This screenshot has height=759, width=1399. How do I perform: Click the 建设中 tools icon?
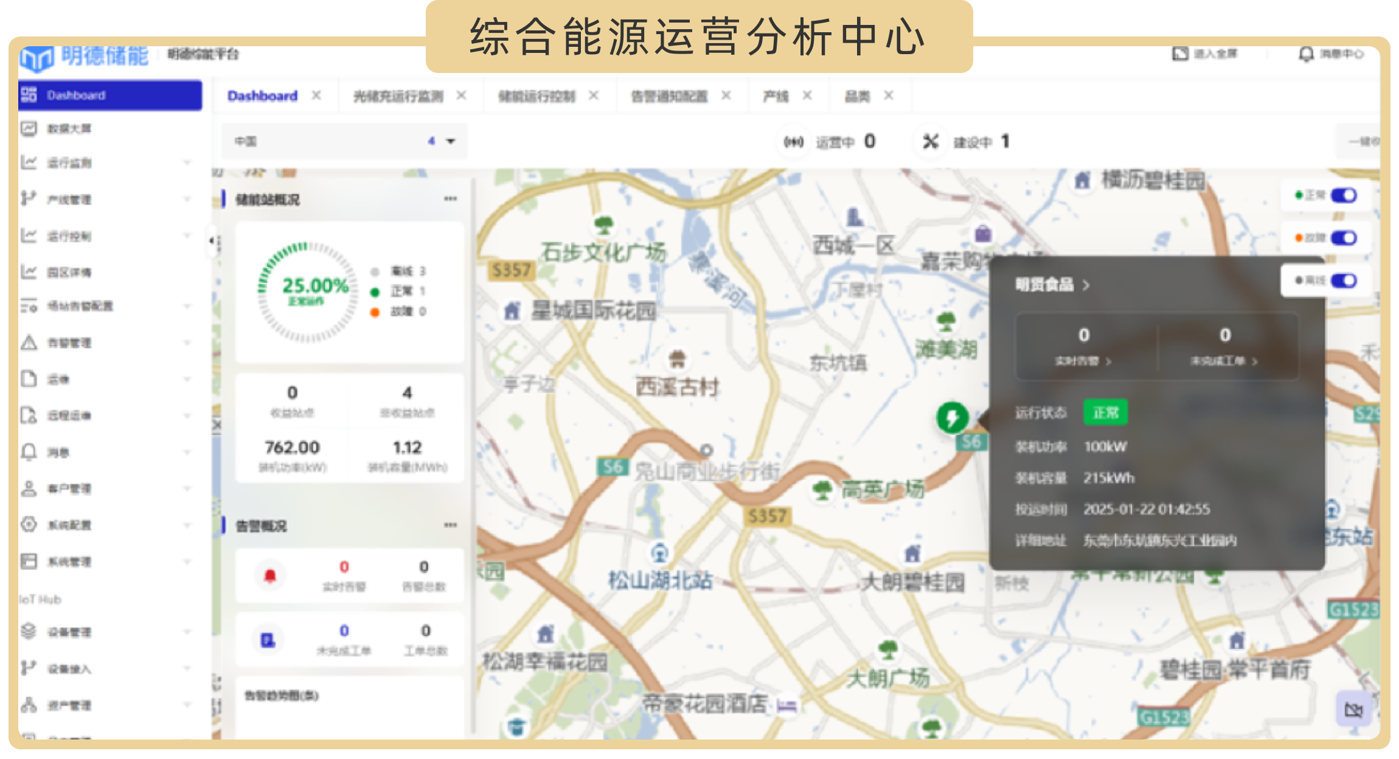(x=931, y=142)
